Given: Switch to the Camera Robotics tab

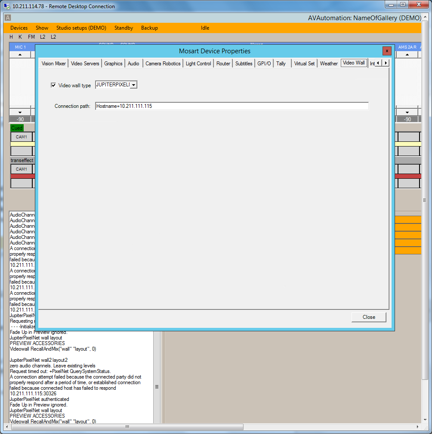Looking at the screenshot, I should coord(163,64).
